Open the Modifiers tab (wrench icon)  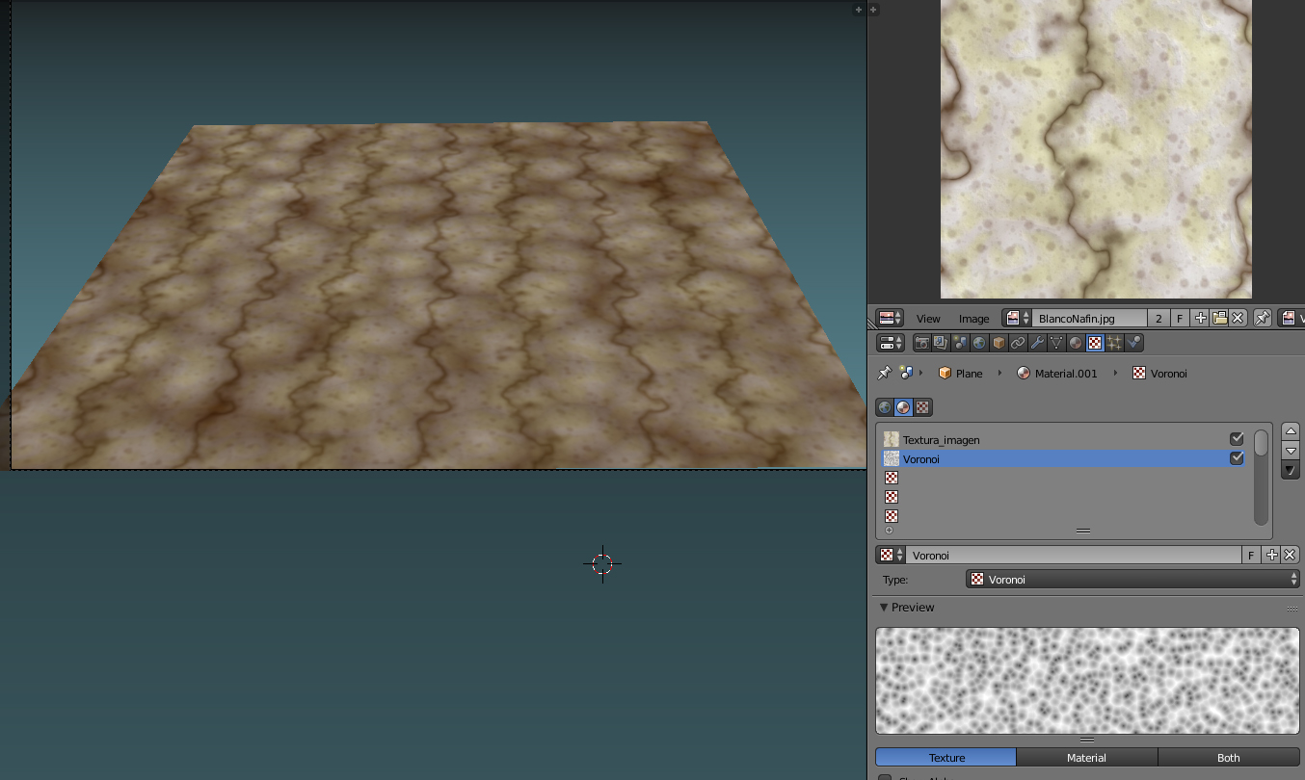coord(1037,343)
